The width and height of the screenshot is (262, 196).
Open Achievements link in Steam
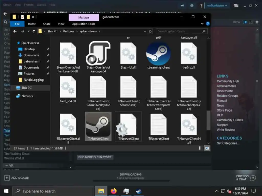click(x=226, y=86)
